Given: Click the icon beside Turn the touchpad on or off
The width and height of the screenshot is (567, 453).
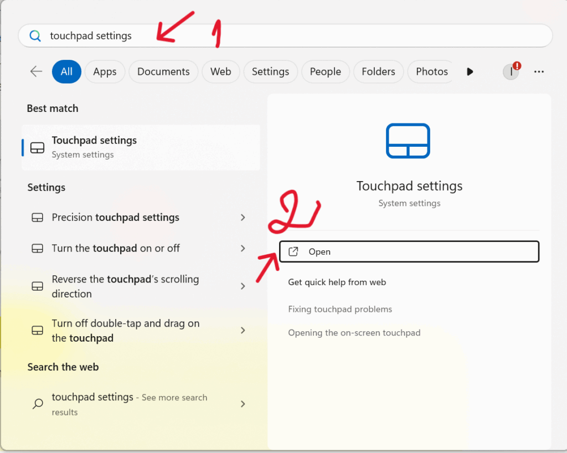Looking at the screenshot, I should (37, 248).
